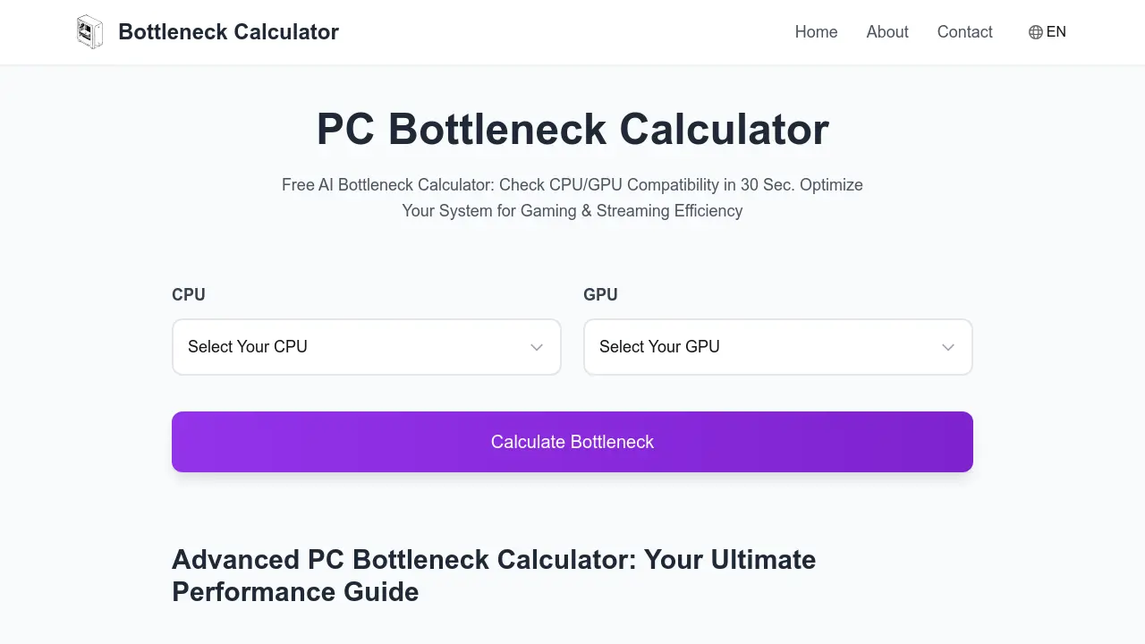Click the EN language text
This screenshot has height=644, width=1145.
coord(1056,32)
